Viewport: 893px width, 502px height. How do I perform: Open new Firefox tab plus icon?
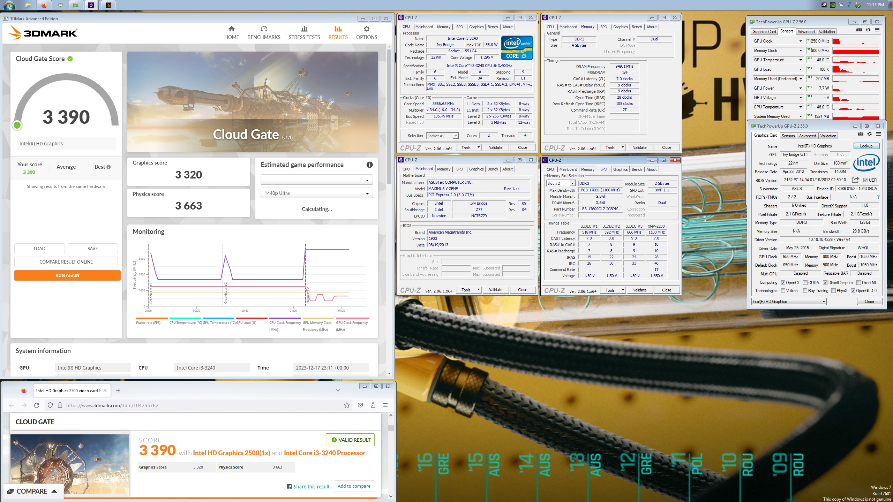118,390
